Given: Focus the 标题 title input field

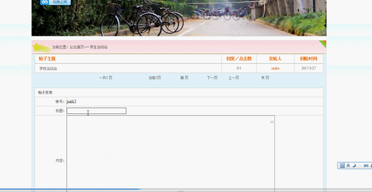Looking at the screenshot, I should (96, 111).
